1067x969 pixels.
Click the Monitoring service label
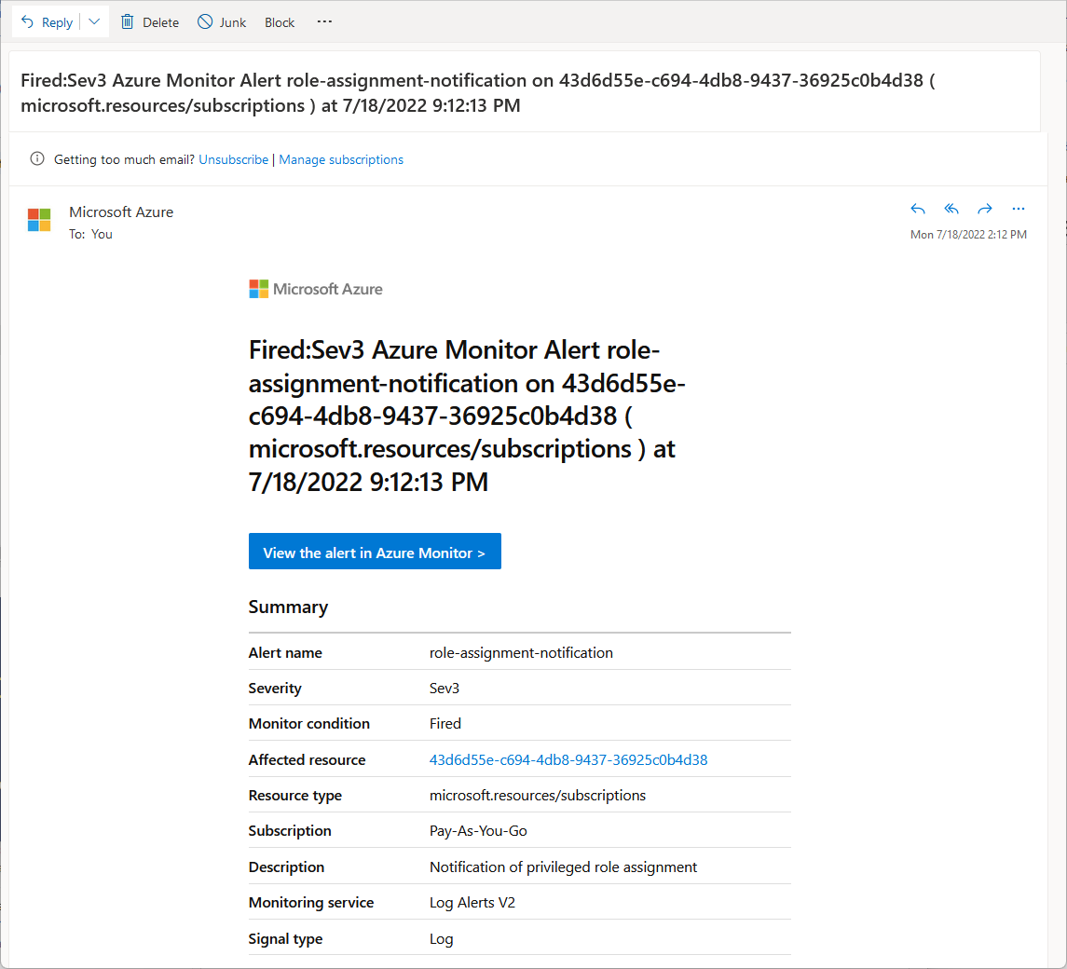311,902
